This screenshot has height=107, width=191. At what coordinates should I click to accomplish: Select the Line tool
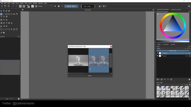click(x=4, y=14)
